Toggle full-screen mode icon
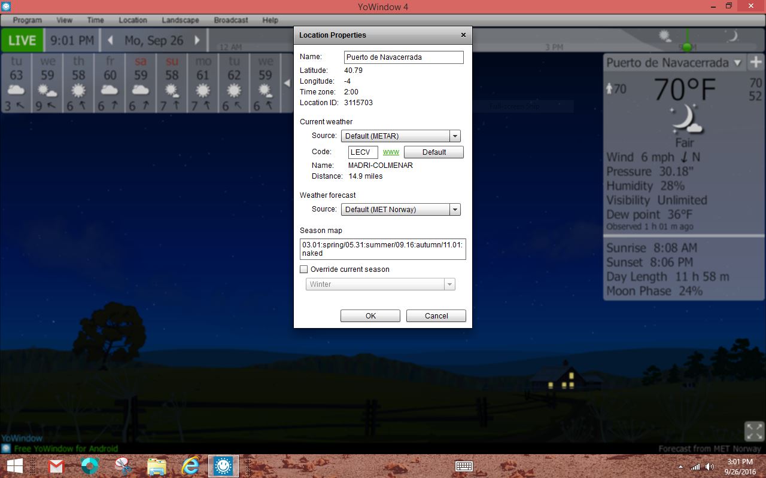766x478 pixels. (x=754, y=431)
